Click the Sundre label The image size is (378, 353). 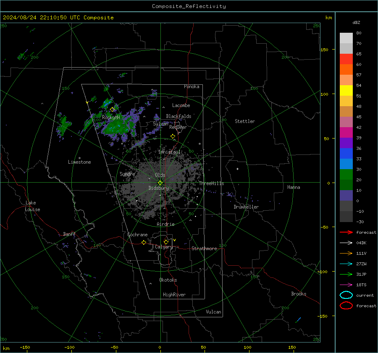127,174
